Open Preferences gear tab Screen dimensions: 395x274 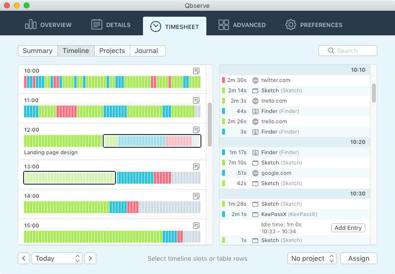[x=313, y=25]
